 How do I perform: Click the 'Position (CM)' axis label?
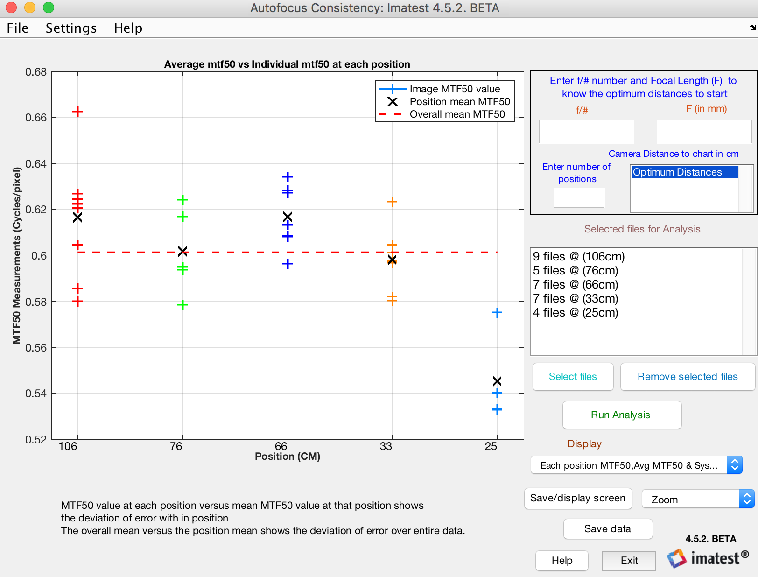pyautogui.click(x=288, y=456)
